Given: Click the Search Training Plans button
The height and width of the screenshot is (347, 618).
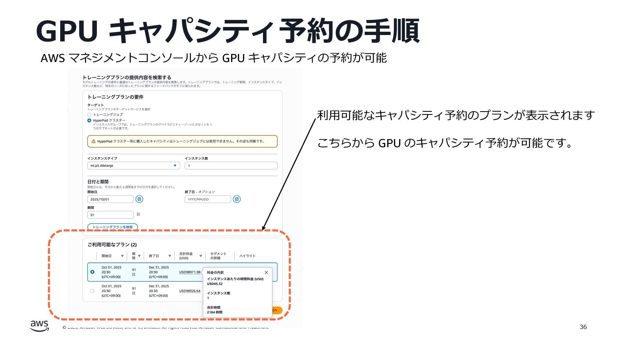Looking at the screenshot, I should pyautogui.click(x=112, y=227).
